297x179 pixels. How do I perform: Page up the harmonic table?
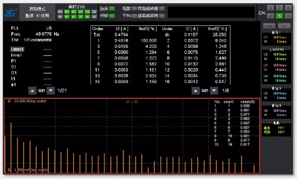[196, 91]
